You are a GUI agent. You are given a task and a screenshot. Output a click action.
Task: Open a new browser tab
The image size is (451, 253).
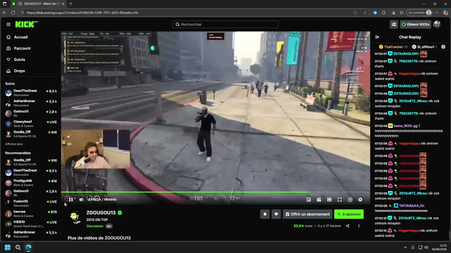click(71, 4)
